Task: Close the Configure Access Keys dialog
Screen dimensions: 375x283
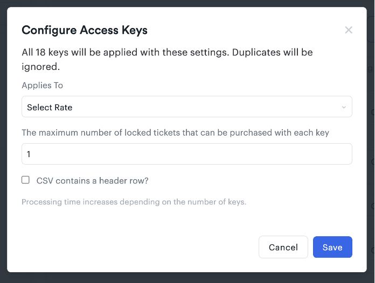Action: (349, 30)
